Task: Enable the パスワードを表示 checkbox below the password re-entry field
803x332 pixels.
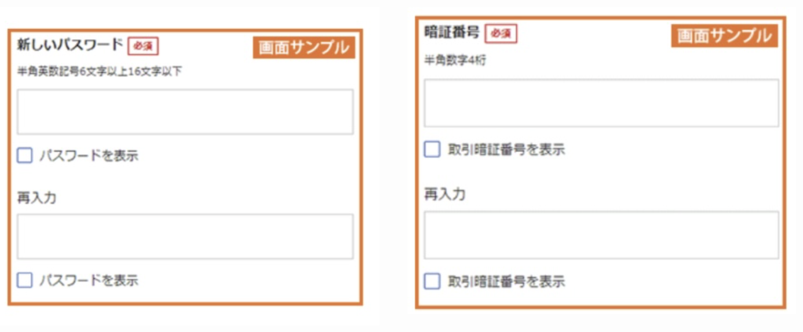Action: [x=25, y=281]
